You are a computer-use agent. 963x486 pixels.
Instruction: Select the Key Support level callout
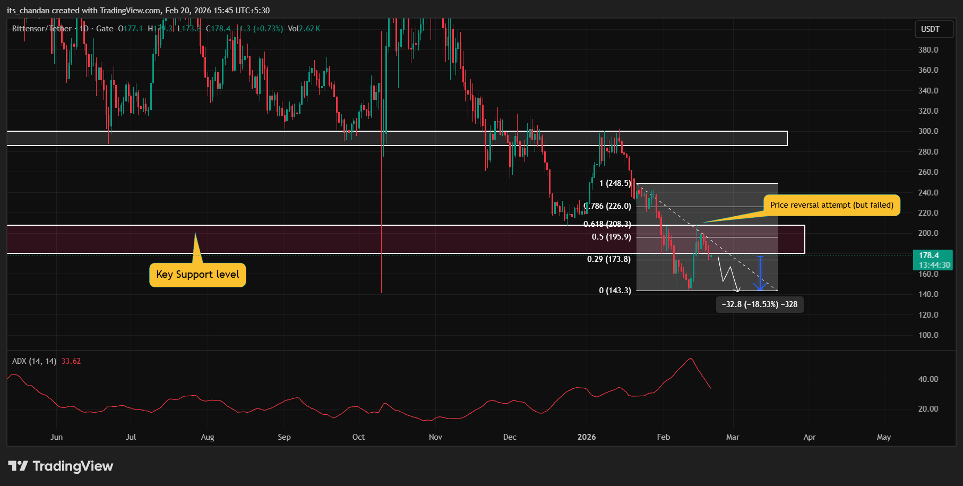197,275
